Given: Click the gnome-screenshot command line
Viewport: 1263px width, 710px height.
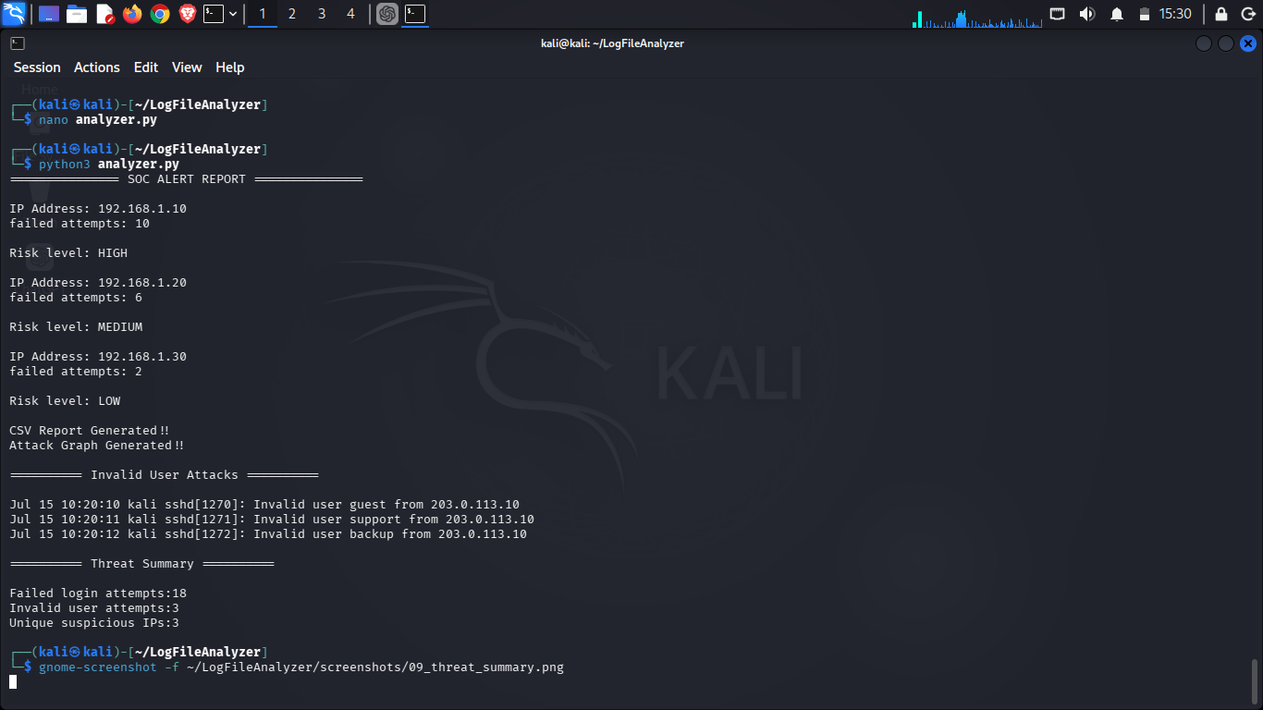Looking at the screenshot, I should coord(301,667).
